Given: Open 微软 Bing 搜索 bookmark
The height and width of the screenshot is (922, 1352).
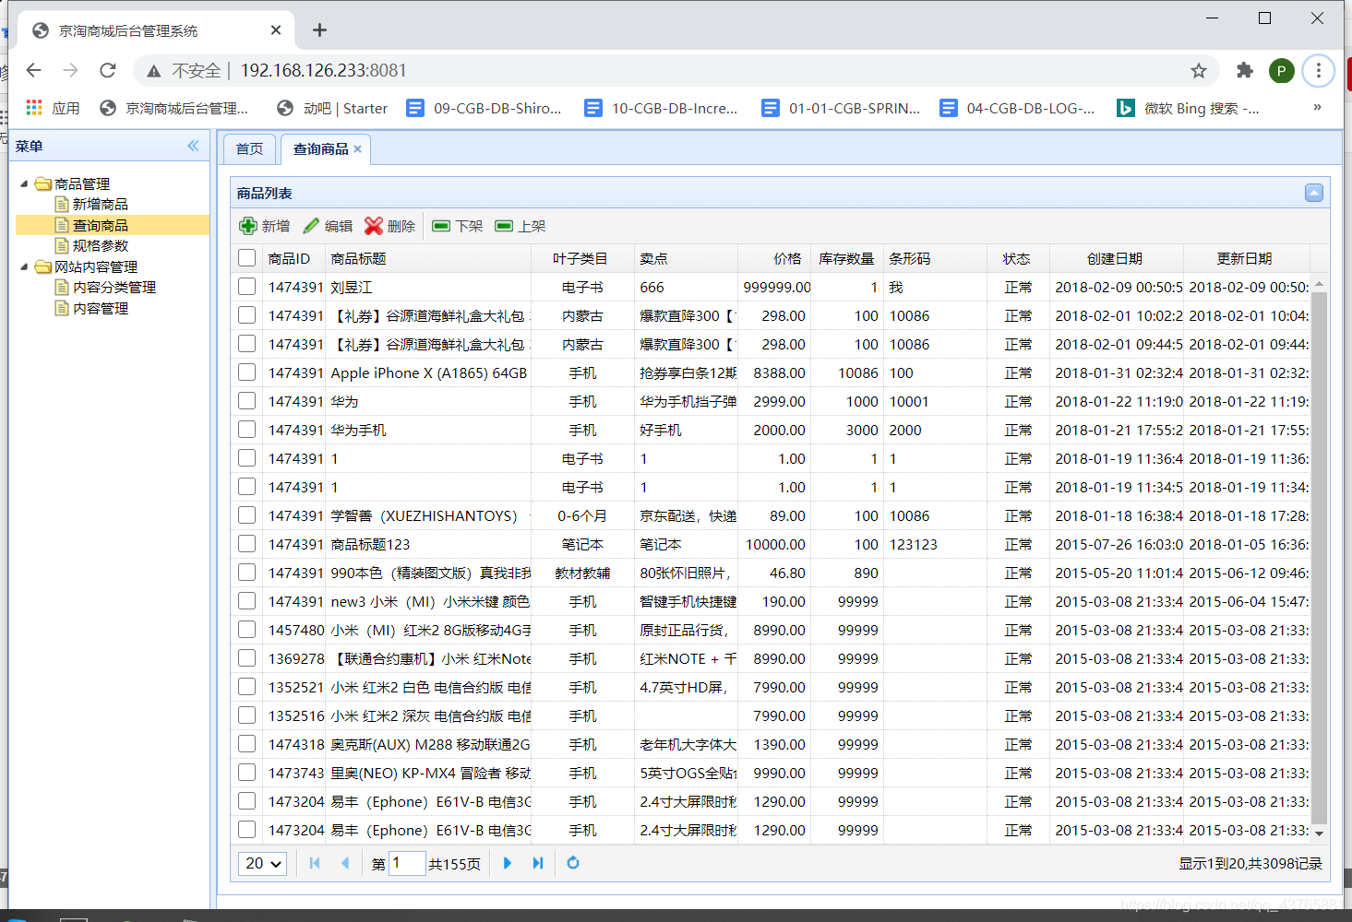Looking at the screenshot, I should coord(1188,108).
